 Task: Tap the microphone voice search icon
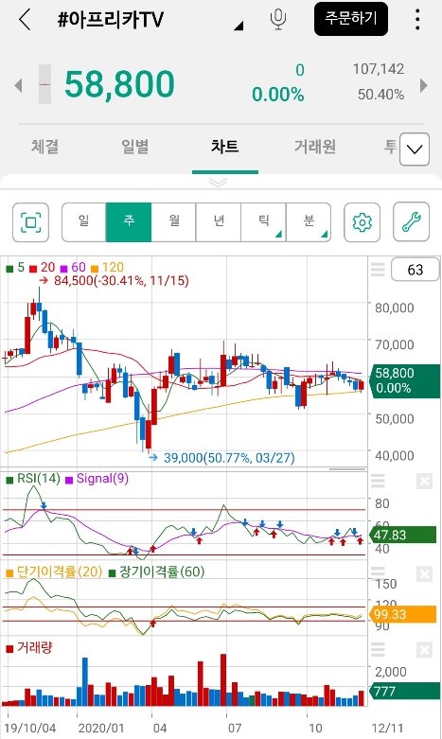click(278, 19)
